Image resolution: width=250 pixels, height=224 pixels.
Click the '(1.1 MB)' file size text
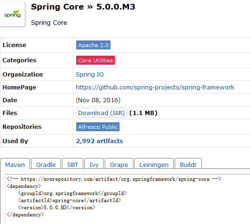point(143,113)
